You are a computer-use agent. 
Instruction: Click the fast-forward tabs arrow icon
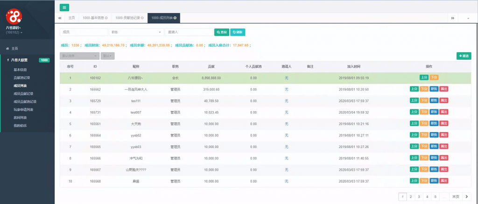pyautogui.click(x=452, y=18)
